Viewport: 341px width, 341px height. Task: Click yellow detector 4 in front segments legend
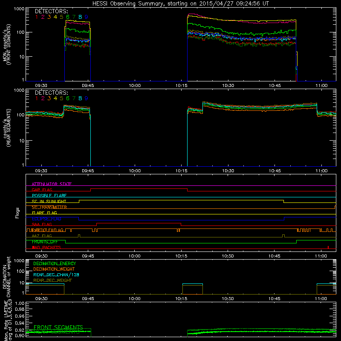point(55,17)
